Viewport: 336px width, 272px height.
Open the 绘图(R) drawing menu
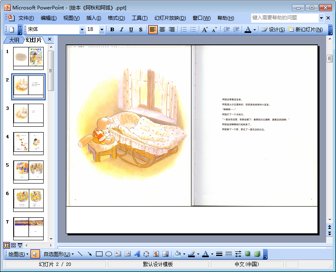tap(19, 254)
